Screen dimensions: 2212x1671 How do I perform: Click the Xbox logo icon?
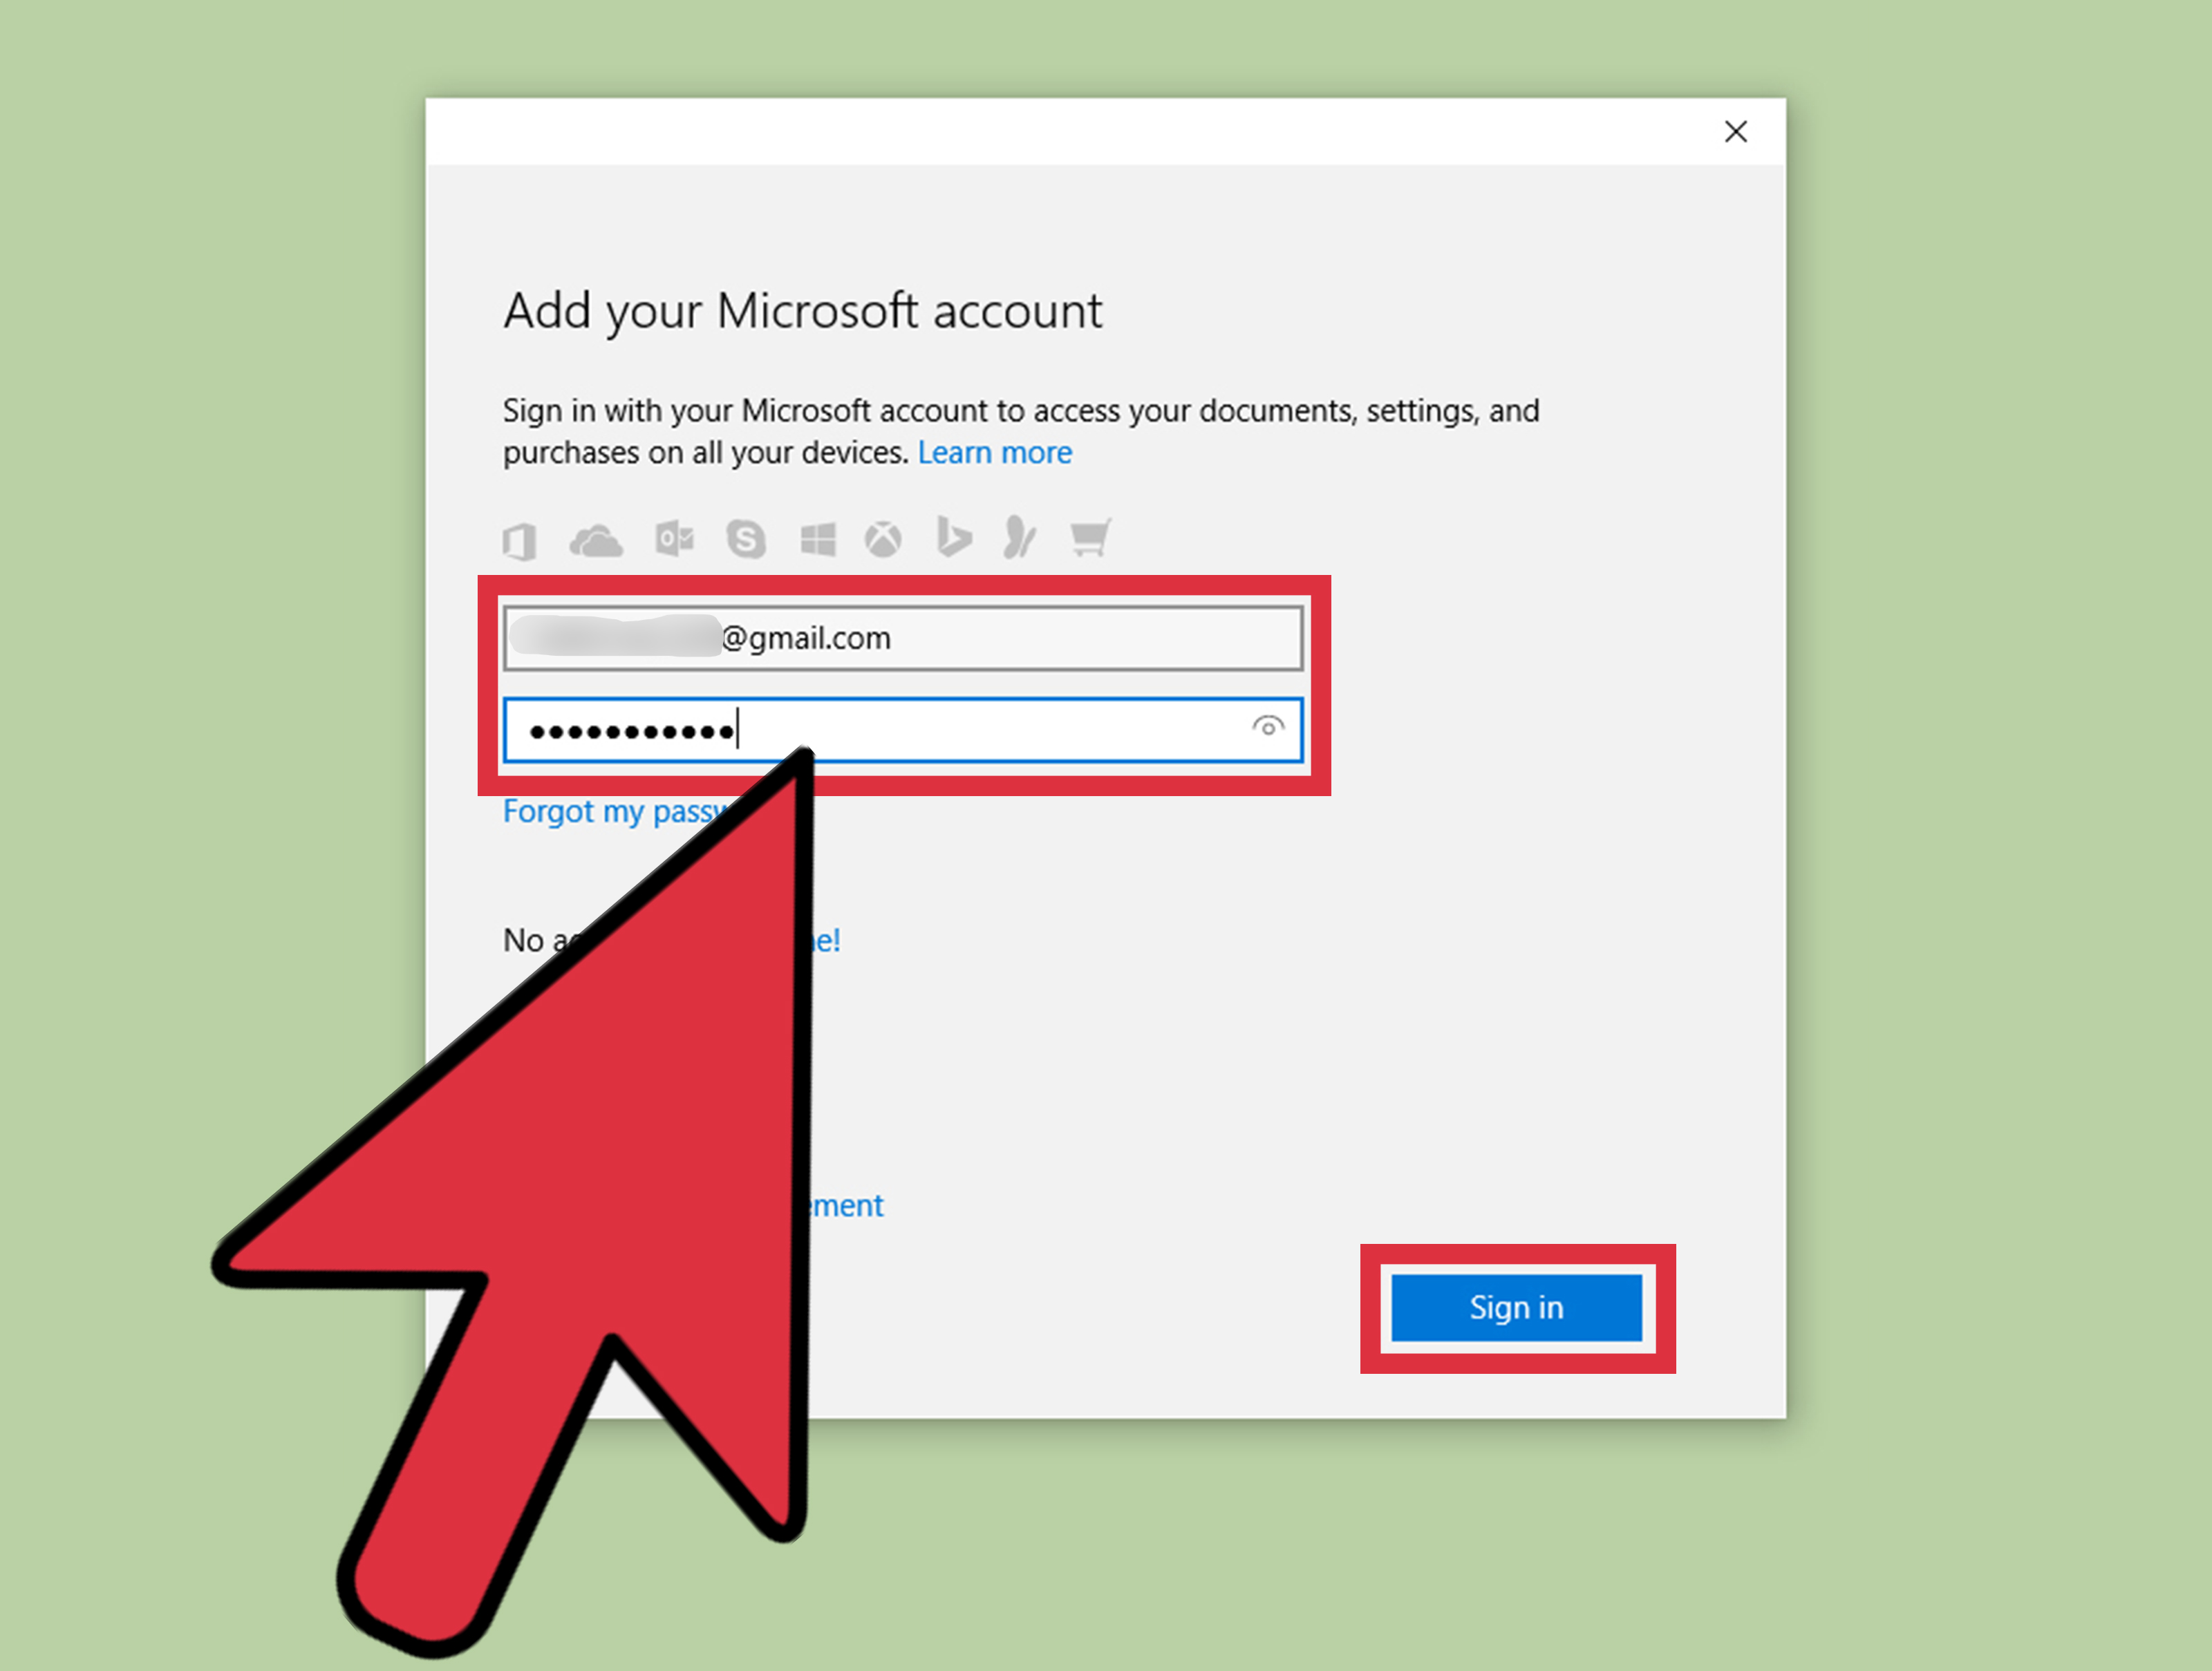point(883,540)
